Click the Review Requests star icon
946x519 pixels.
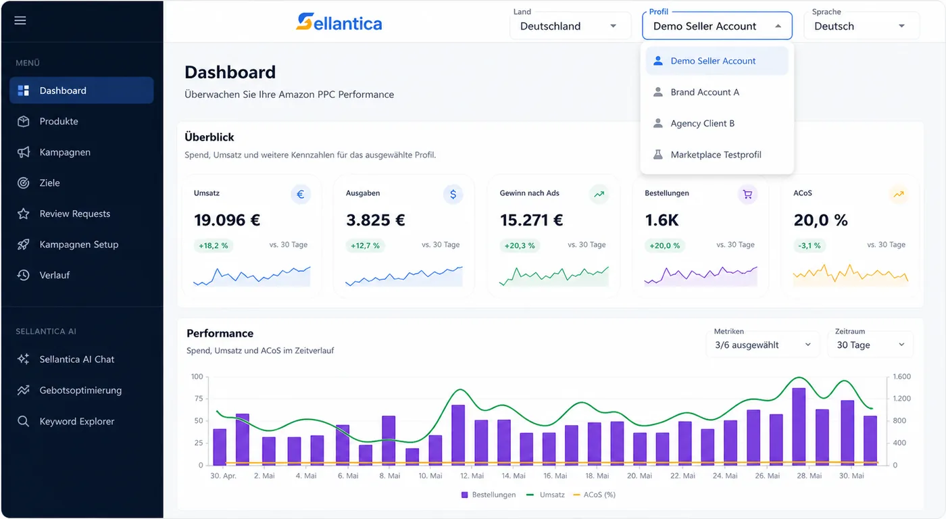pos(24,214)
